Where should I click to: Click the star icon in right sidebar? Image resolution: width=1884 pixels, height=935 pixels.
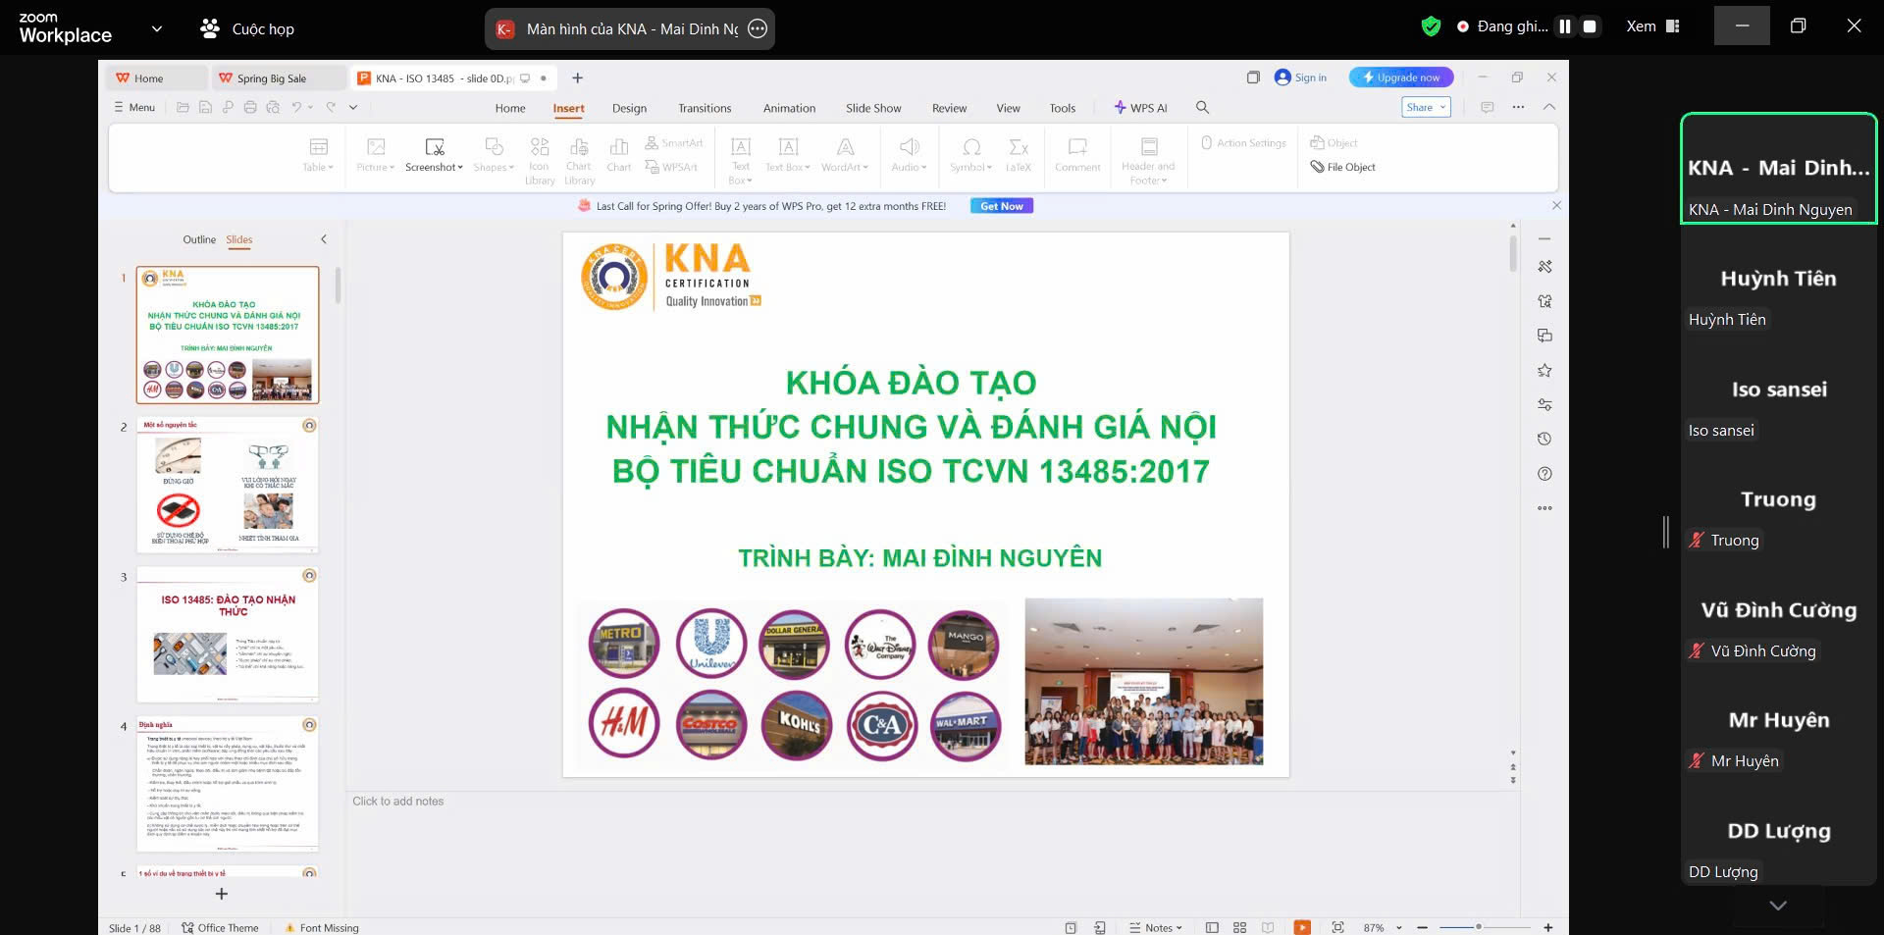[1544, 370]
